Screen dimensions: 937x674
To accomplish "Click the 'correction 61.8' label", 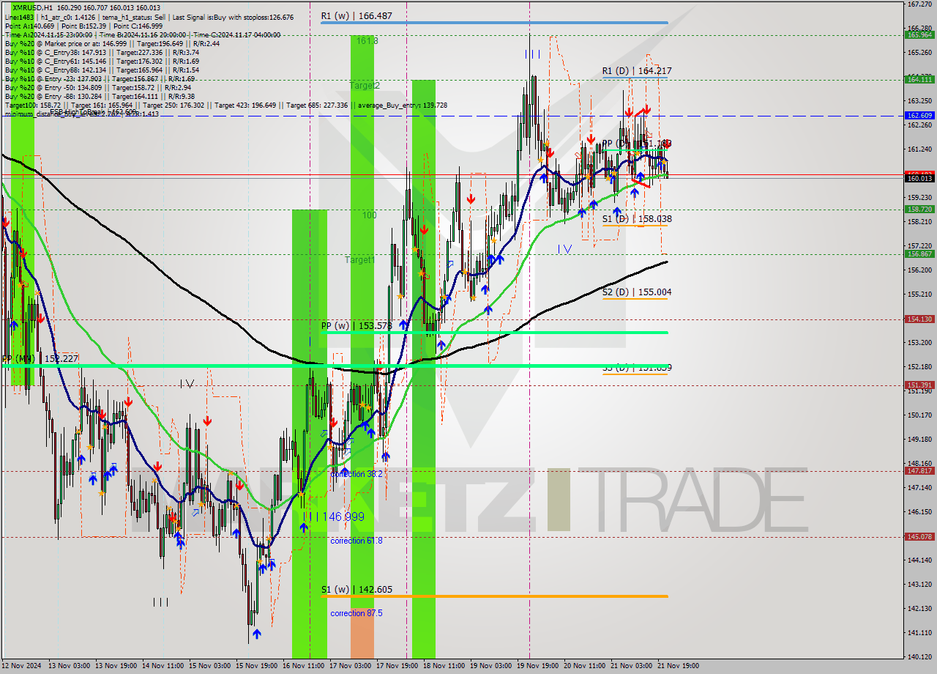I will click(356, 541).
